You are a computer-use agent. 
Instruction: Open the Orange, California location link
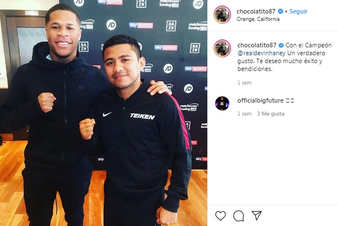258,19
